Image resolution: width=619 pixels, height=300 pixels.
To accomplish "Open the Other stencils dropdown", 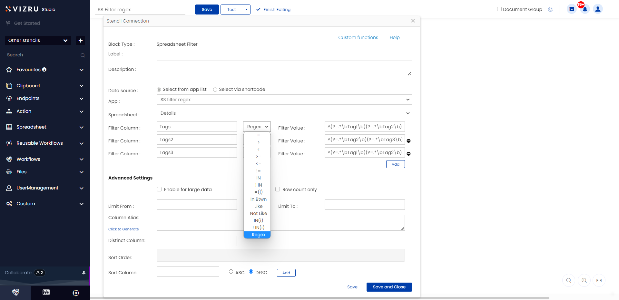I will coord(38,40).
